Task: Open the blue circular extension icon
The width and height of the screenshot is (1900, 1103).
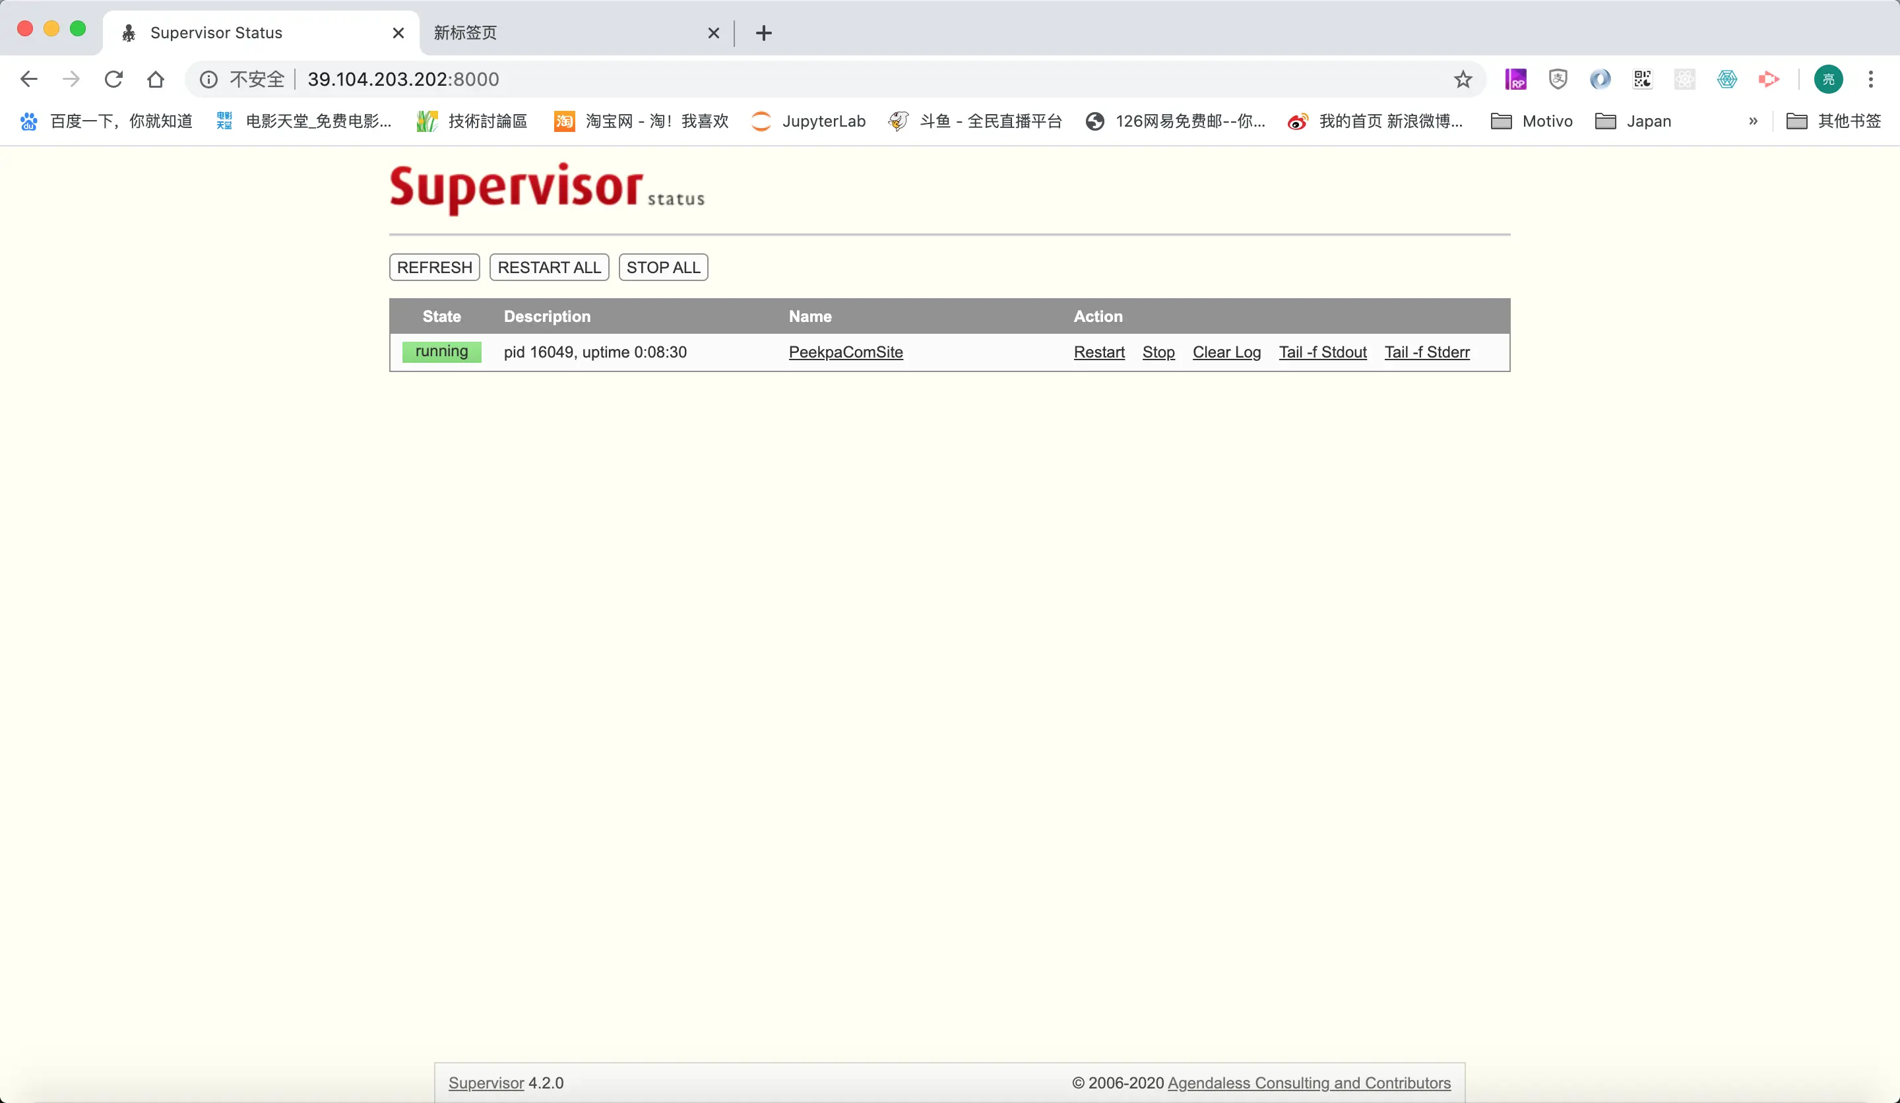Action: click(1600, 79)
